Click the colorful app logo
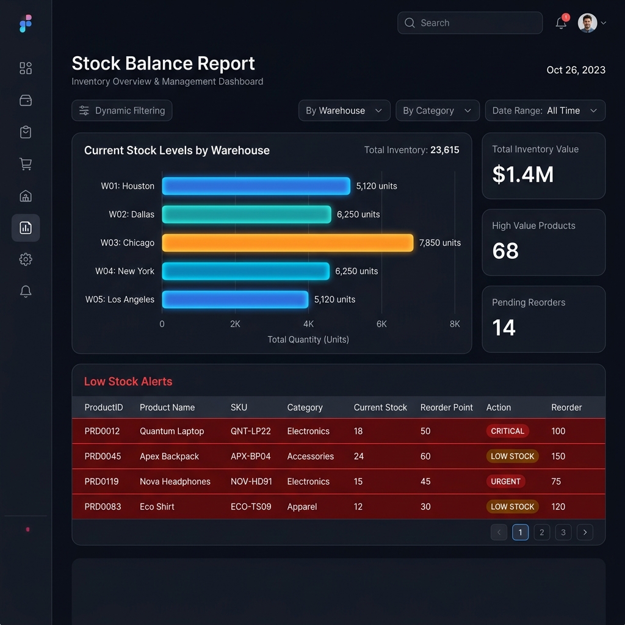The width and height of the screenshot is (625, 625). (x=26, y=24)
